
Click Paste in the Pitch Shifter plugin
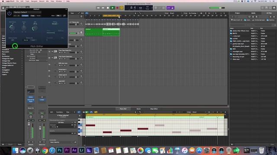(x=39, y=15)
